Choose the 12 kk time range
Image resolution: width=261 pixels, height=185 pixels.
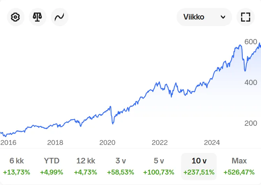(x=86, y=161)
